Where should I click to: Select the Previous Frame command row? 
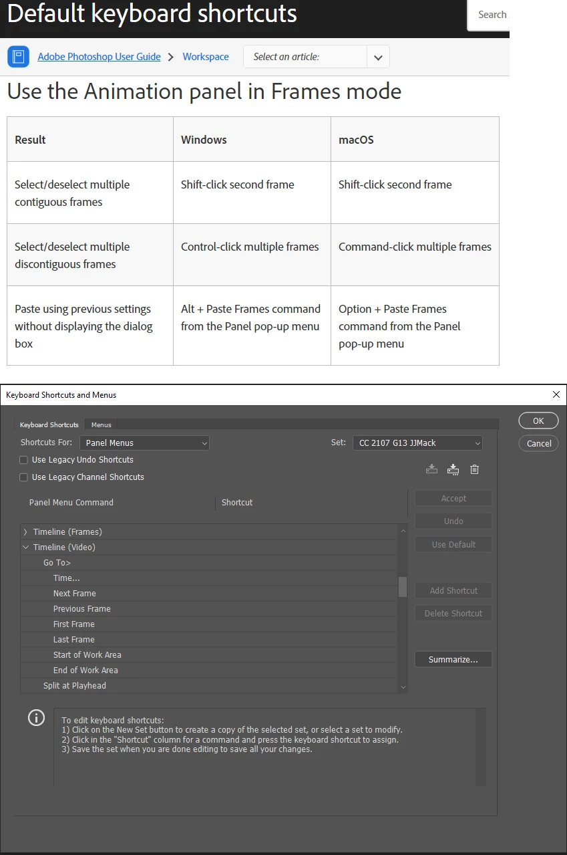pyautogui.click(x=209, y=609)
